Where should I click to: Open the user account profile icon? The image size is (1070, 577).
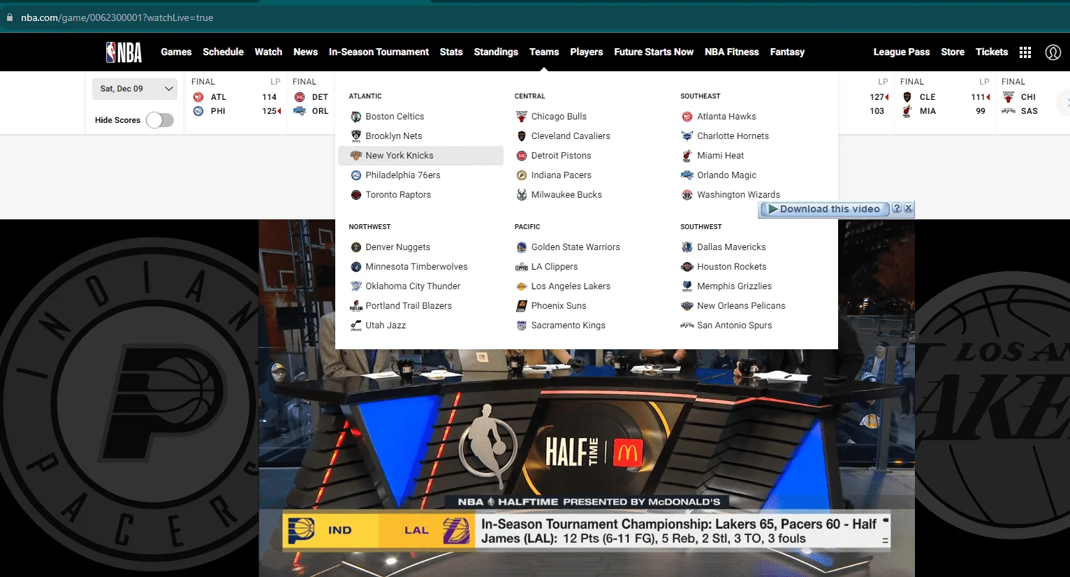1053,52
